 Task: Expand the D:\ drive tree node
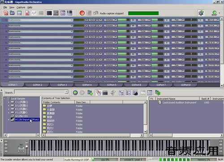tap(9, 106)
